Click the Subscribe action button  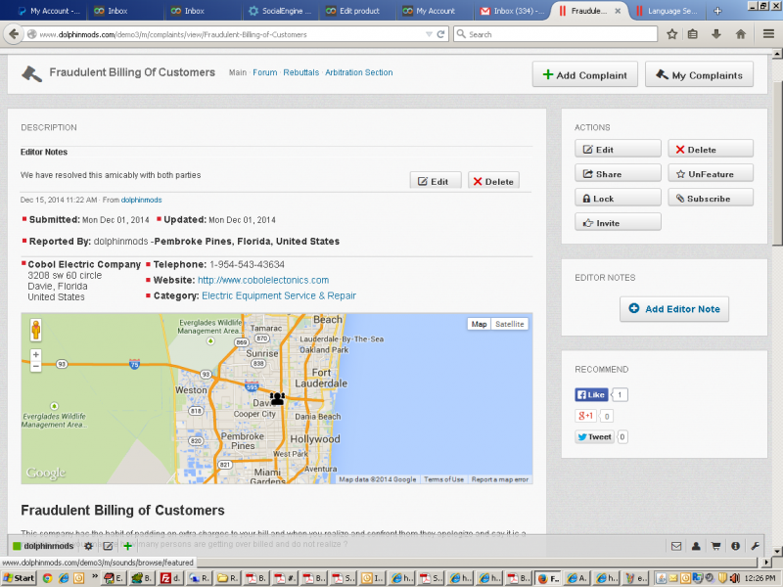(x=711, y=199)
